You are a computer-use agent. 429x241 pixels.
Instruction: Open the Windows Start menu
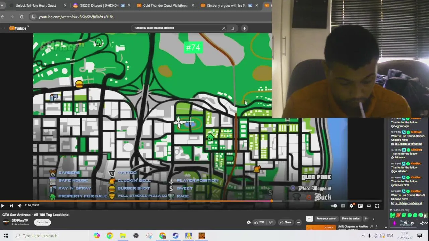point(5,236)
